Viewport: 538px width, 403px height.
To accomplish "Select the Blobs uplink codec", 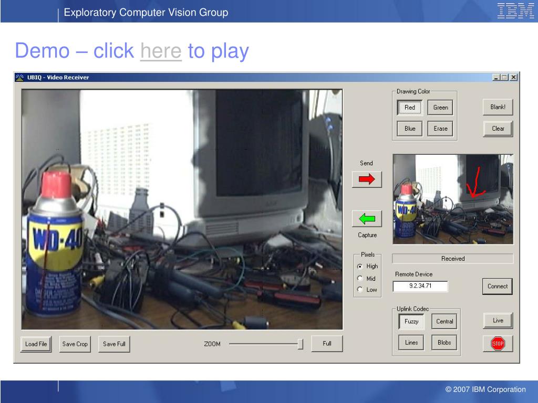I will [x=444, y=342].
